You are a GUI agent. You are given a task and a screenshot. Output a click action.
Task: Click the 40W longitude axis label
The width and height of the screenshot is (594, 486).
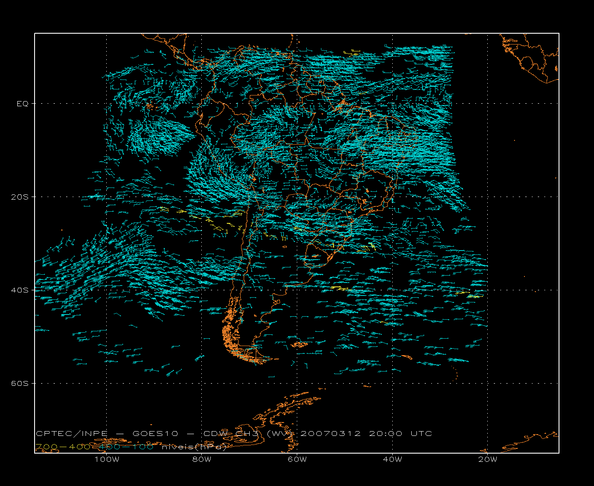tap(392, 460)
